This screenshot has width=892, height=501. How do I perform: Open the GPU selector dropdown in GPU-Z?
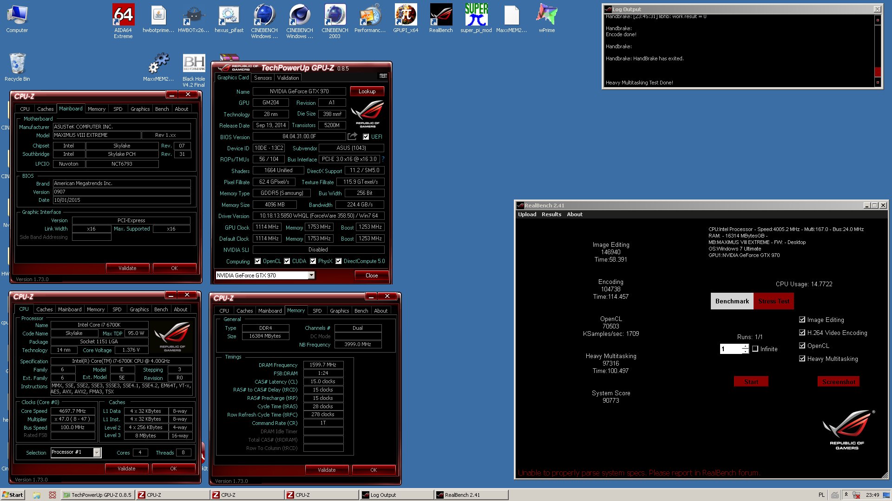coord(311,276)
